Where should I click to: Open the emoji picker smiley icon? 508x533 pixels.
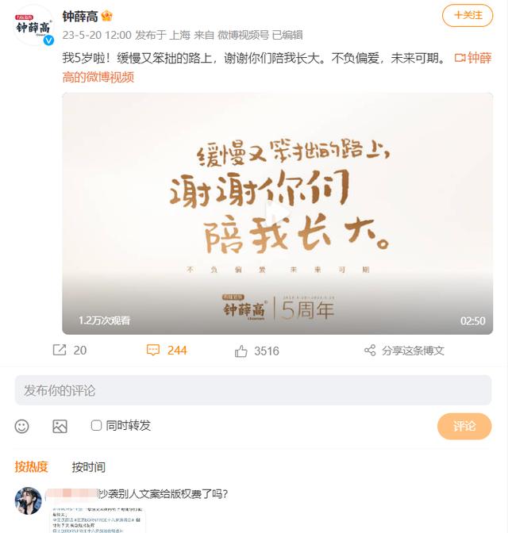pyautogui.click(x=21, y=426)
